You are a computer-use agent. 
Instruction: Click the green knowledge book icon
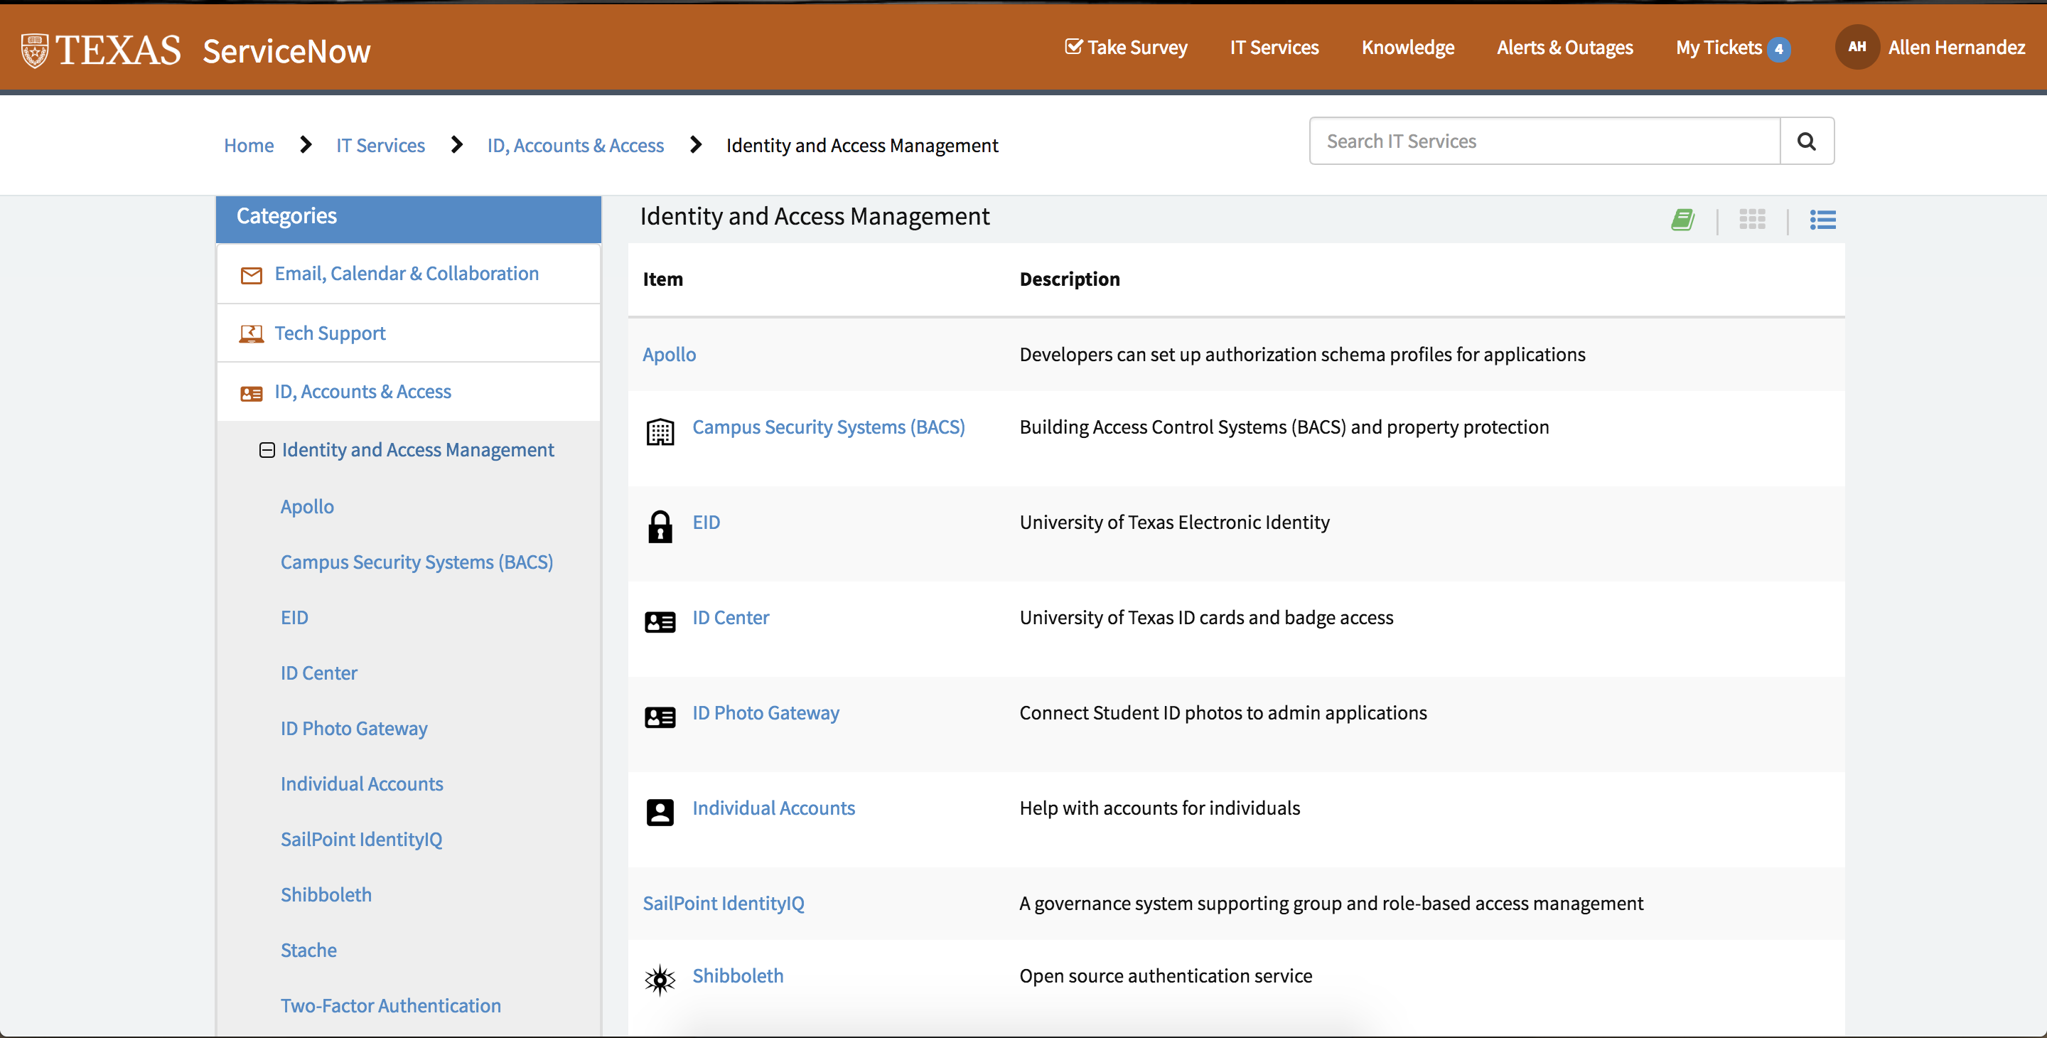tap(1682, 220)
